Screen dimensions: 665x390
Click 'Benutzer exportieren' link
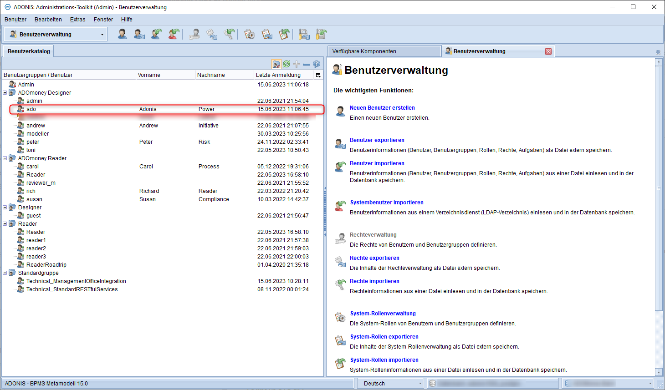pos(377,140)
